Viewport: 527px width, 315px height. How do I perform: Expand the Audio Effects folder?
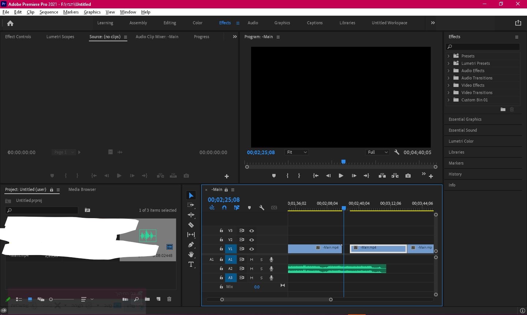pyautogui.click(x=449, y=71)
